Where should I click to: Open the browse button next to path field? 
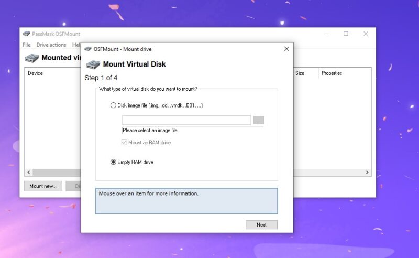[258, 120]
